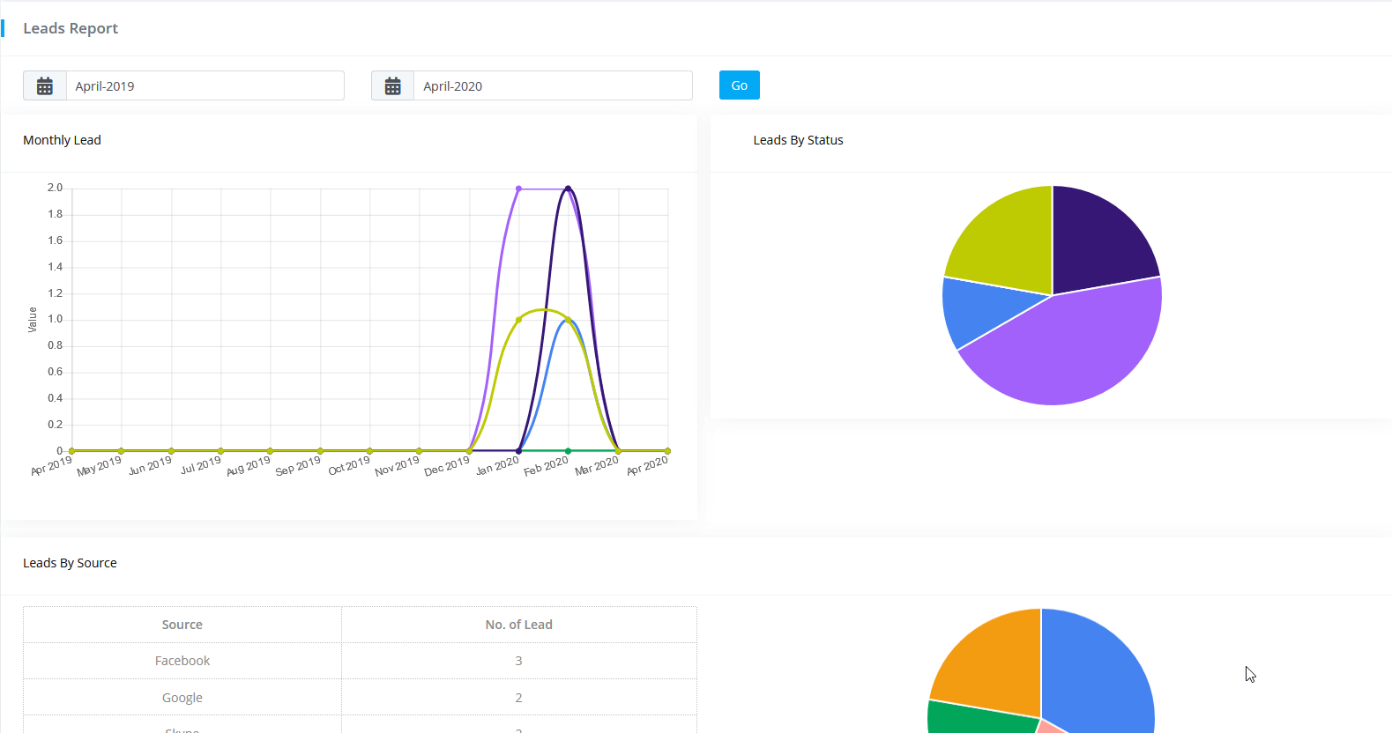Select the Facebook row in source table
This screenshot has height=733, width=1392.
(182, 661)
